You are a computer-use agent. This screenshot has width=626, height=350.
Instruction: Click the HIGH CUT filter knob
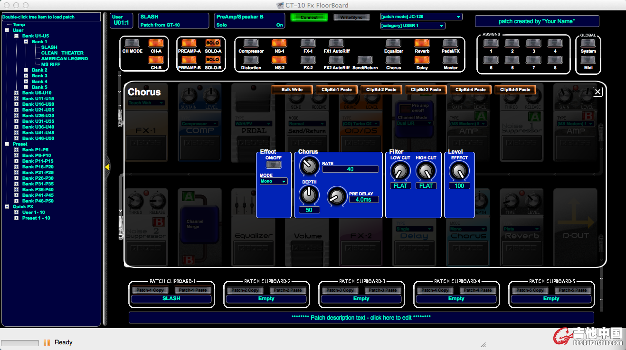426,171
